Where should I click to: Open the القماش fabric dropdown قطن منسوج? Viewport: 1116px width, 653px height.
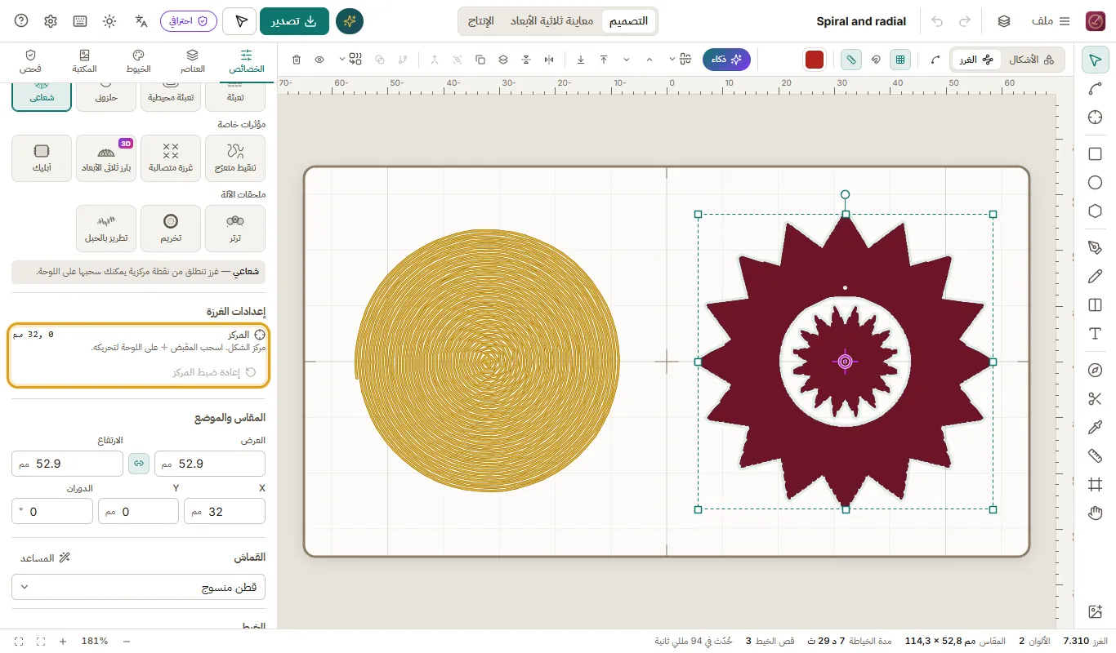tap(139, 587)
